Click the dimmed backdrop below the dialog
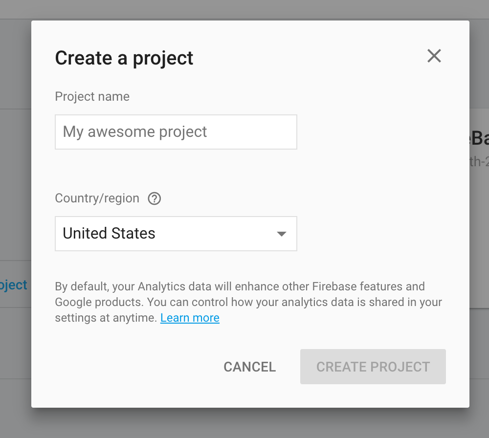This screenshot has height=438, width=489. 244,423
